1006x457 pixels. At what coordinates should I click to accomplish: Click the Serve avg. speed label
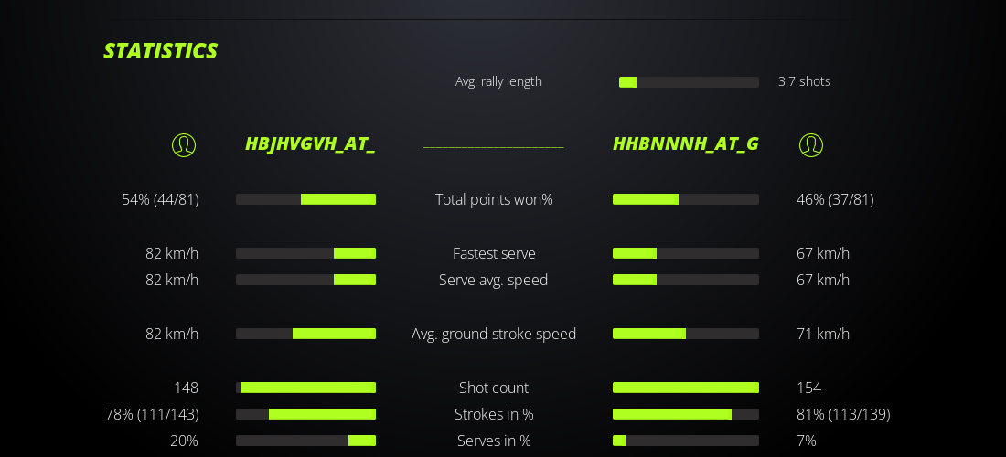(494, 280)
